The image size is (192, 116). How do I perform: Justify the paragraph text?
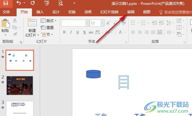pos(153,32)
